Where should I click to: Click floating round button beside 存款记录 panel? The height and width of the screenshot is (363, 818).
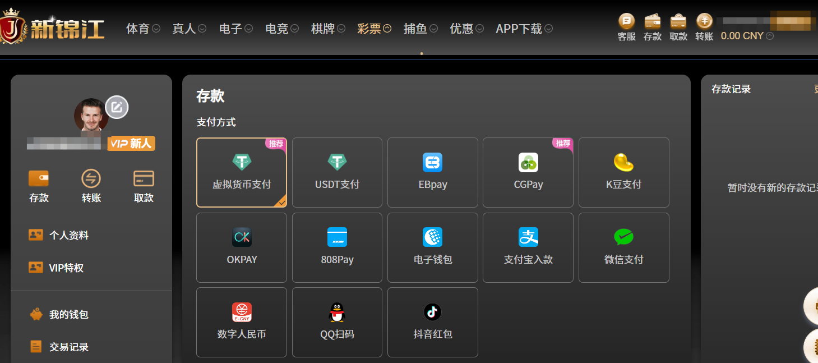click(x=811, y=306)
